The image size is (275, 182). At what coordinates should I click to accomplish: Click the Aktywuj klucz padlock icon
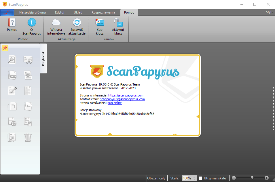118,22
